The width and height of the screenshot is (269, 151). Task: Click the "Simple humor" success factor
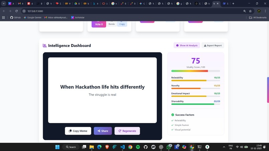pos(182,125)
